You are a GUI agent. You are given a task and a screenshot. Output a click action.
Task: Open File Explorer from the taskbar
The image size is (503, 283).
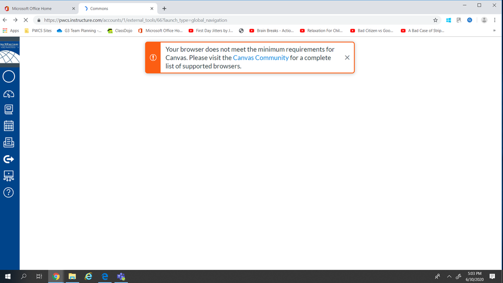pos(72,276)
